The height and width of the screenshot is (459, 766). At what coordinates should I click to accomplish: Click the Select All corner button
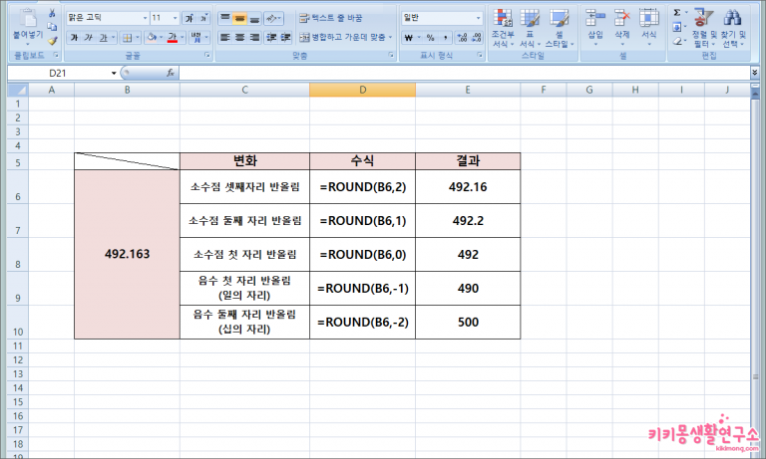click(x=18, y=90)
